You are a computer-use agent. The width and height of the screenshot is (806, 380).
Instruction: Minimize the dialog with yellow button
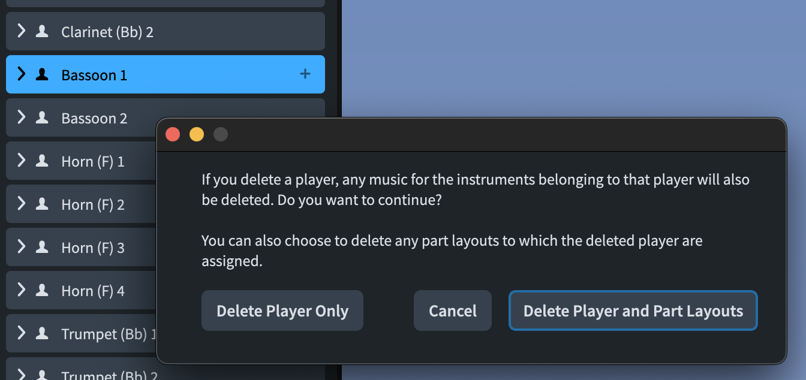coord(197,134)
